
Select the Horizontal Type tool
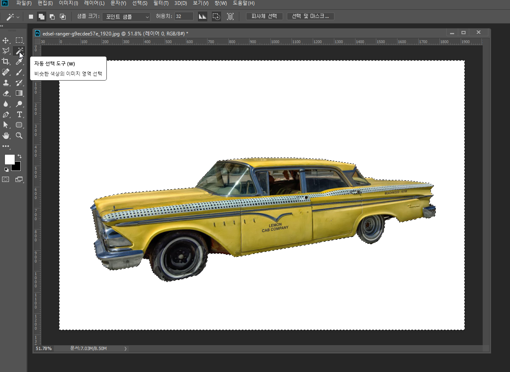coord(19,114)
